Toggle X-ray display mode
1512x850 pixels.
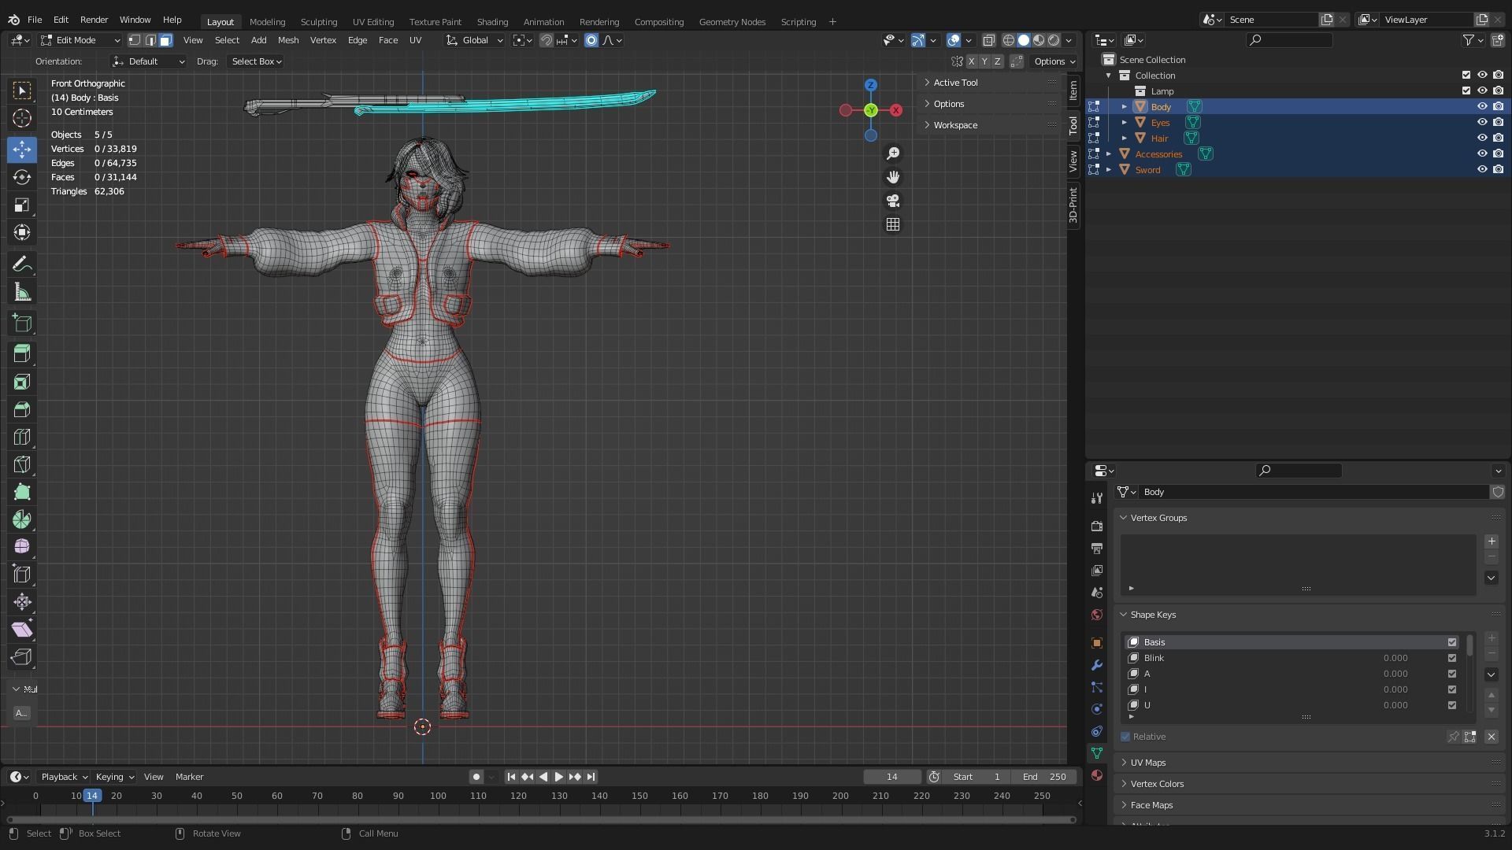tap(989, 40)
